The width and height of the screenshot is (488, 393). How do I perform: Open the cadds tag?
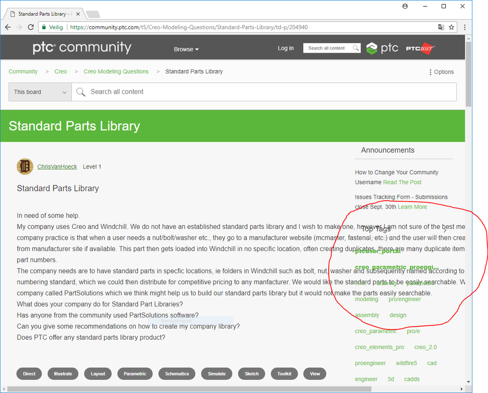pyautogui.click(x=412, y=379)
